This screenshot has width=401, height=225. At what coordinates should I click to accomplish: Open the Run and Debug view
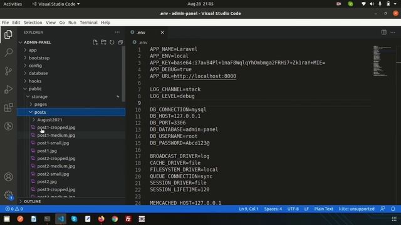8,89
